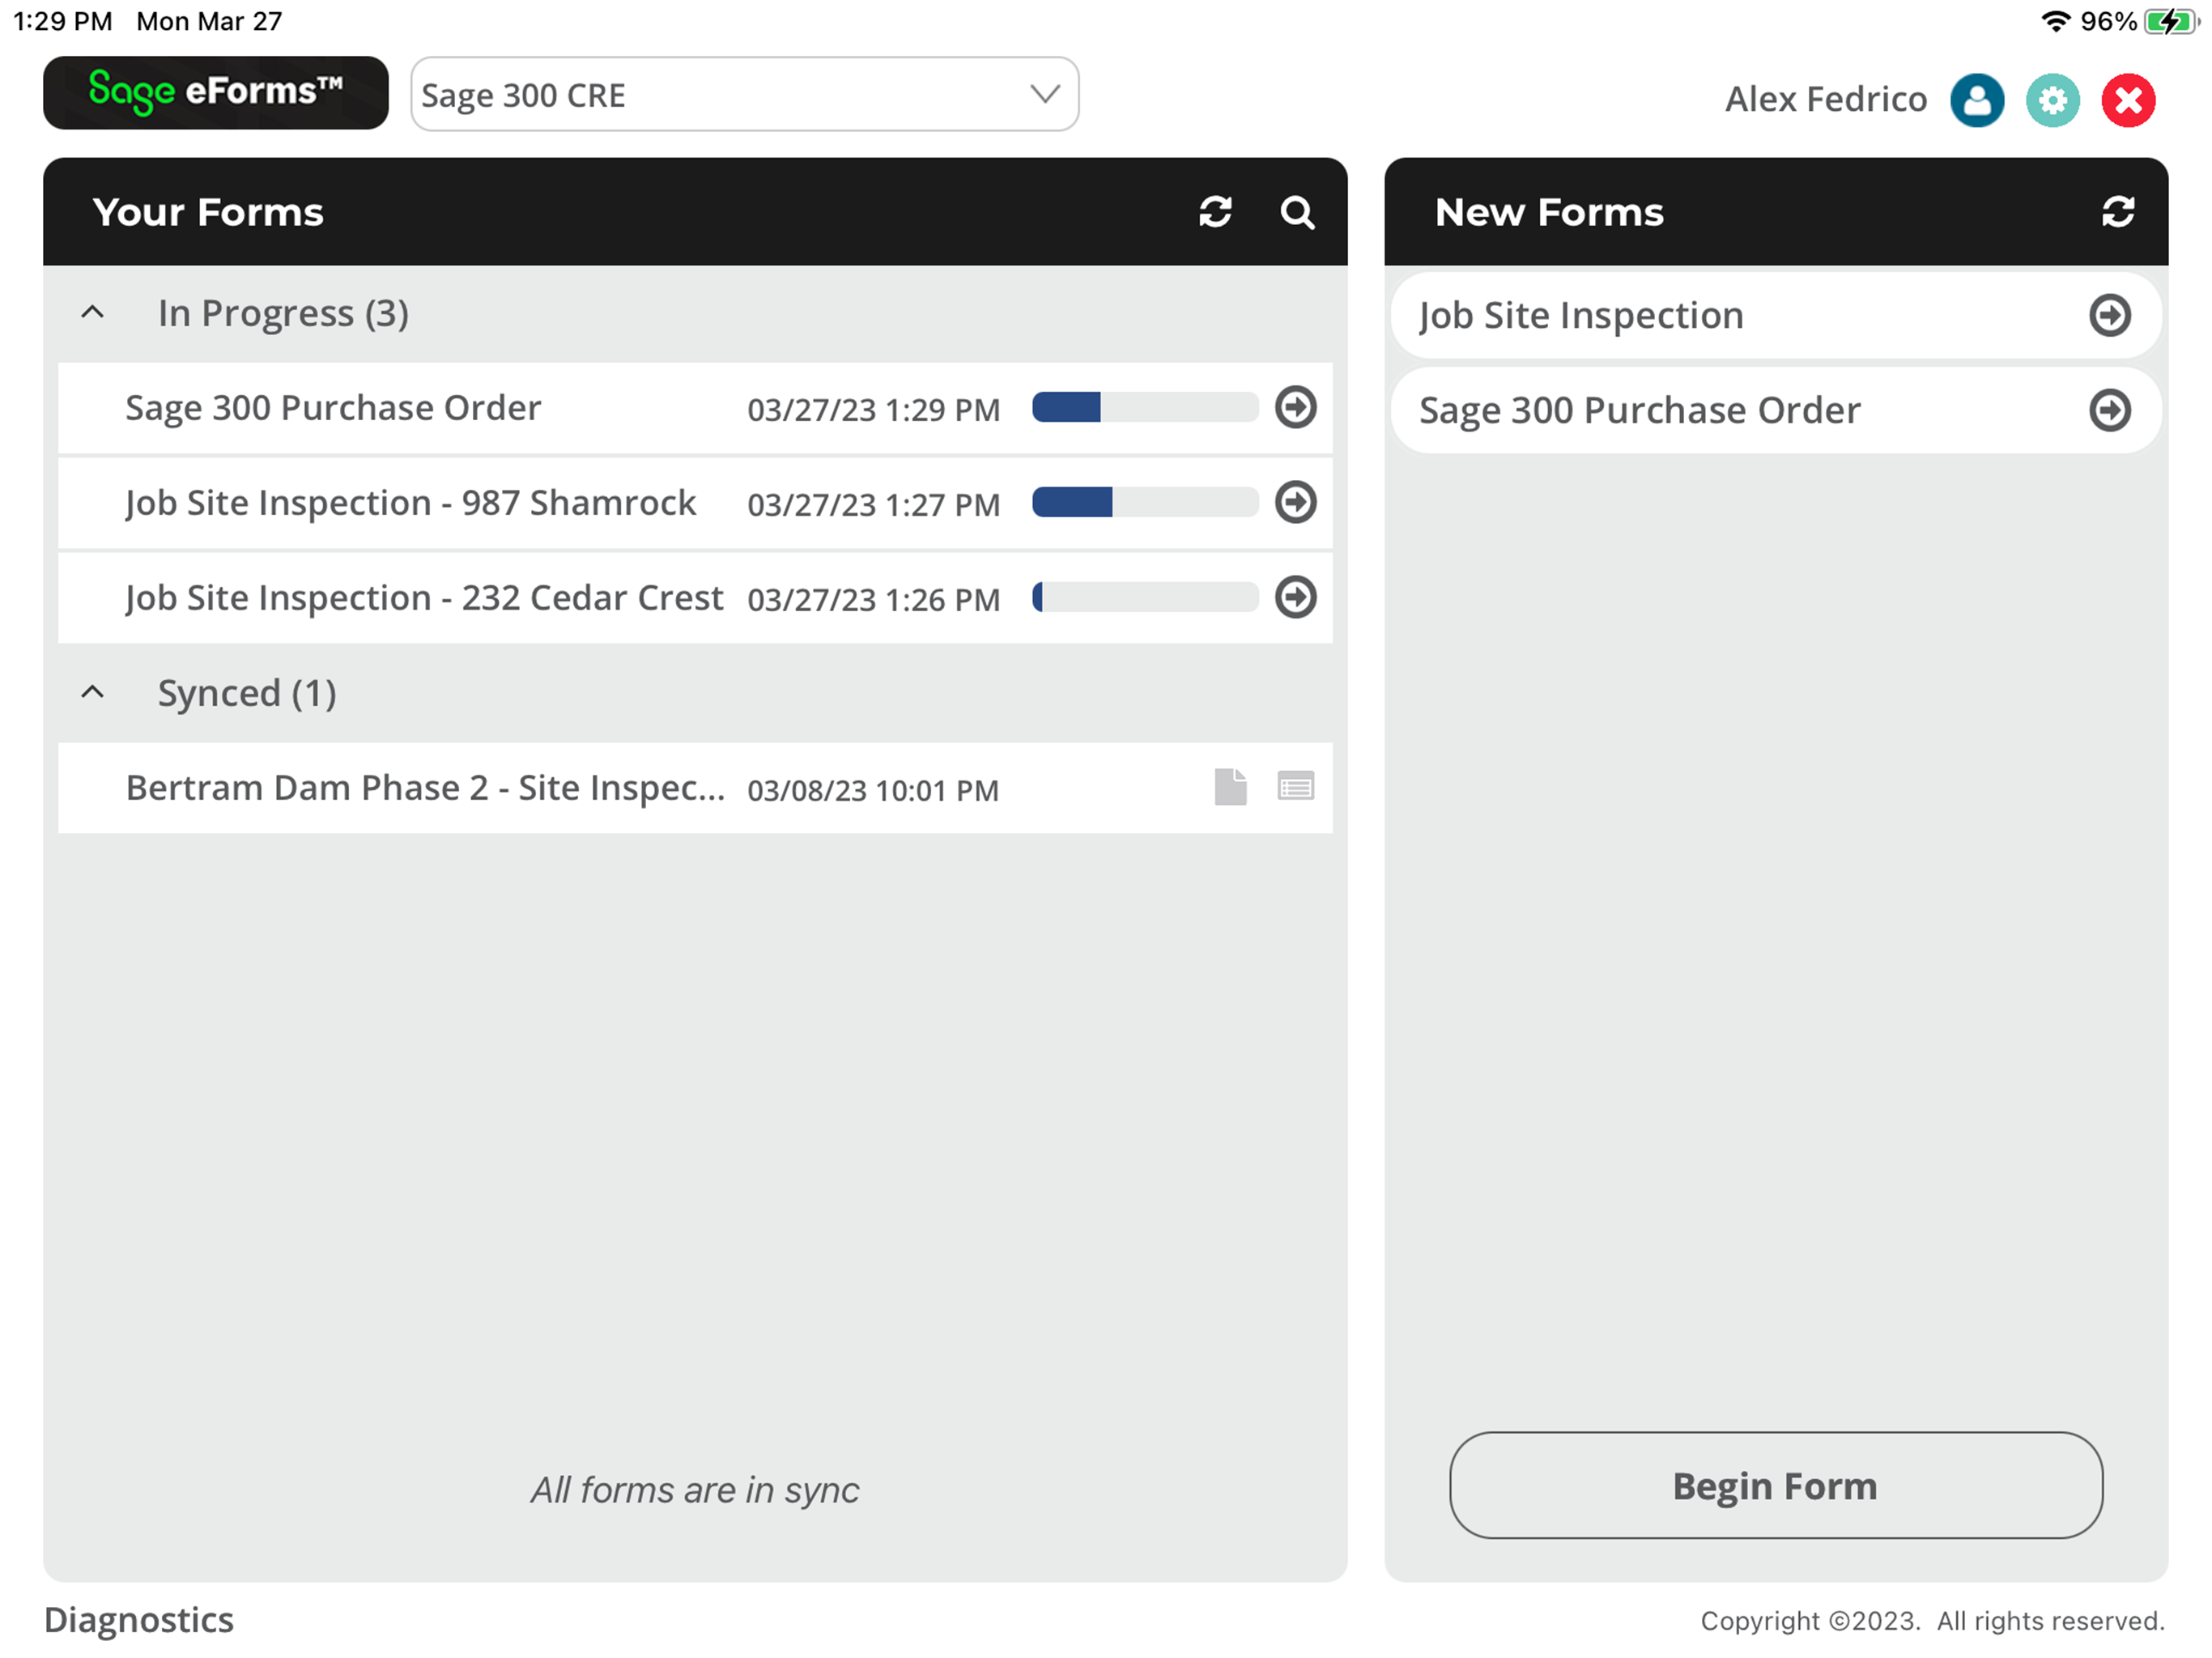The height and width of the screenshot is (1658, 2212).
Task: Select Bertram Dam Phase 2 synced form
Action: click(695, 788)
